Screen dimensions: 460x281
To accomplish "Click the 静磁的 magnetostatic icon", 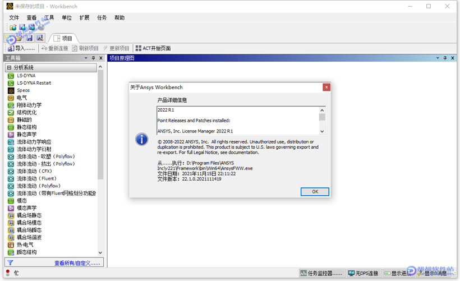I will (11, 119).
